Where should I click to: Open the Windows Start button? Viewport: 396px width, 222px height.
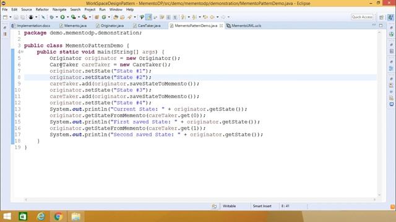[x=7, y=216]
